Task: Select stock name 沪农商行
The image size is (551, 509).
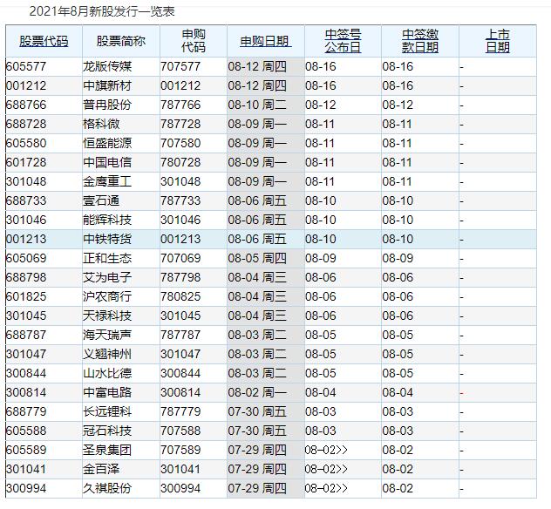Action: point(107,296)
